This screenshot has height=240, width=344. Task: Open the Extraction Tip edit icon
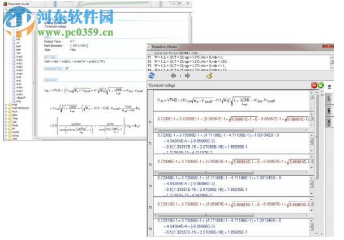pyautogui.click(x=67, y=68)
